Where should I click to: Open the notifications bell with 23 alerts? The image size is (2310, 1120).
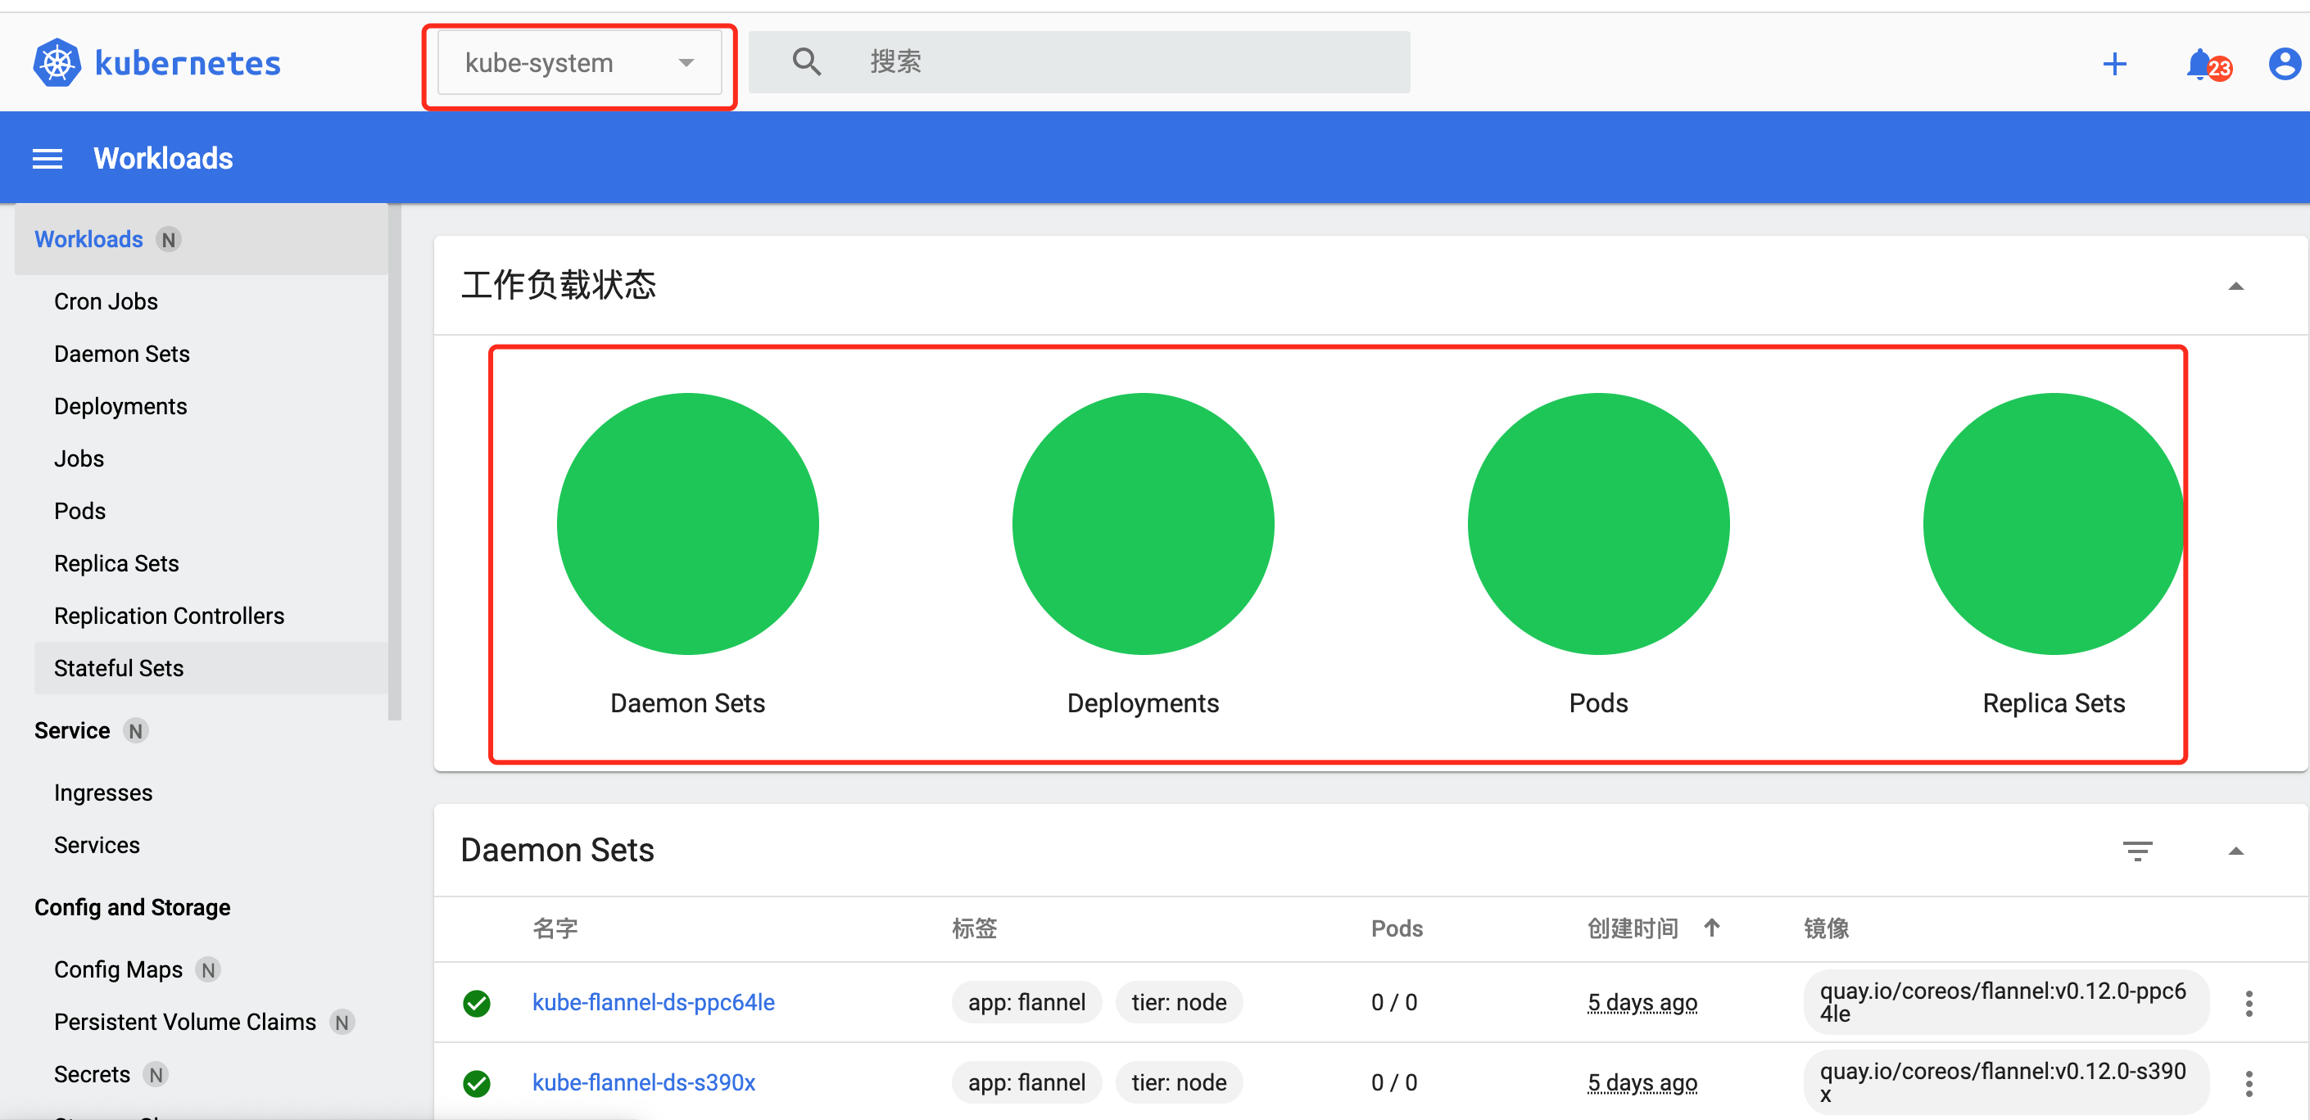coord(2199,63)
